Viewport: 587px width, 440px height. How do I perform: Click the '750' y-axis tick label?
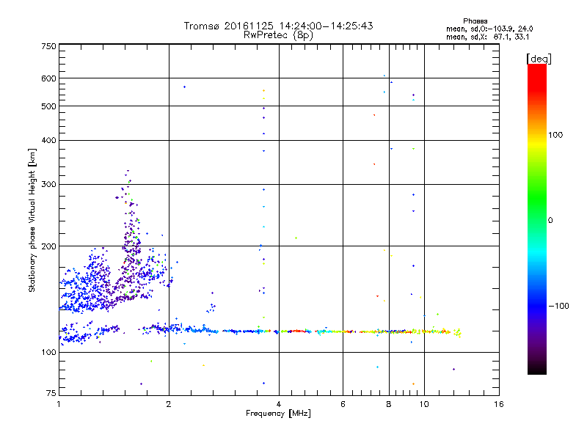[48, 46]
